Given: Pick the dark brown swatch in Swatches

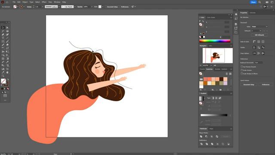Looking at the screenshot, I should (x=222, y=79).
